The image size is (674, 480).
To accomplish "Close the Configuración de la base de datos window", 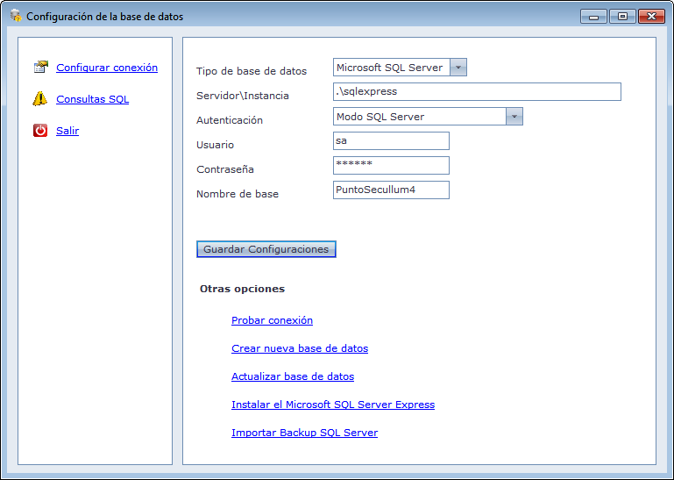I will pyautogui.click(x=650, y=16).
